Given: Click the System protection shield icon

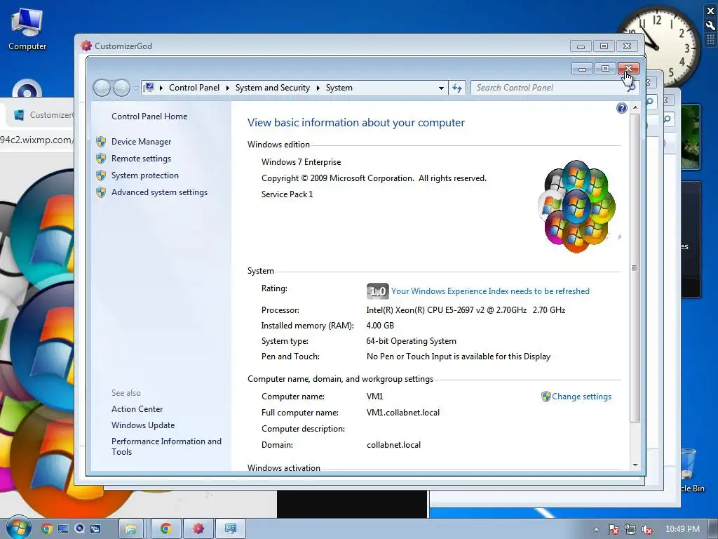Looking at the screenshot, I should [x=101, y=175].
